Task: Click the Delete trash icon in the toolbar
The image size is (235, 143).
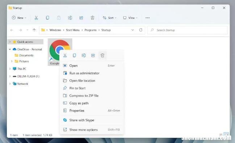Action: 92,18
